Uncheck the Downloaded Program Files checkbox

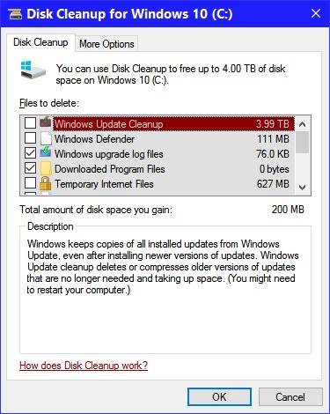click(30, 168)
